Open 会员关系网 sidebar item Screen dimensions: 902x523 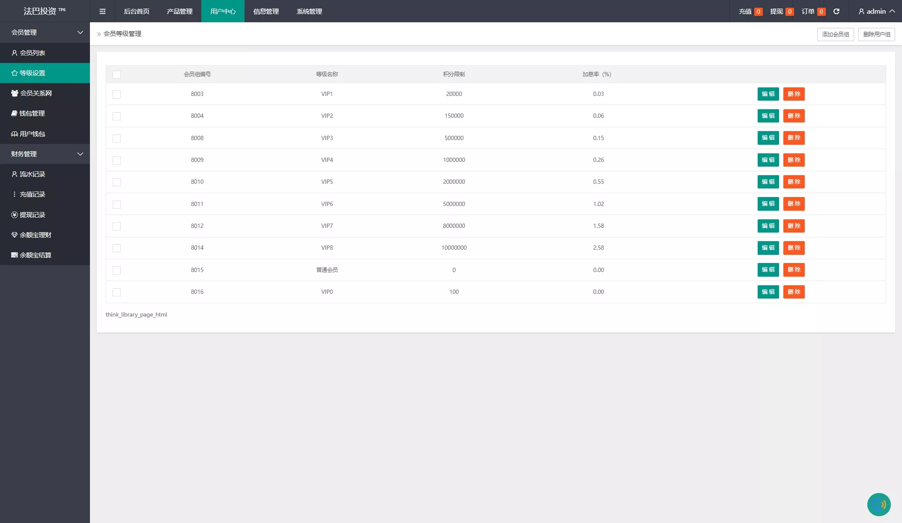coord(36,93)
